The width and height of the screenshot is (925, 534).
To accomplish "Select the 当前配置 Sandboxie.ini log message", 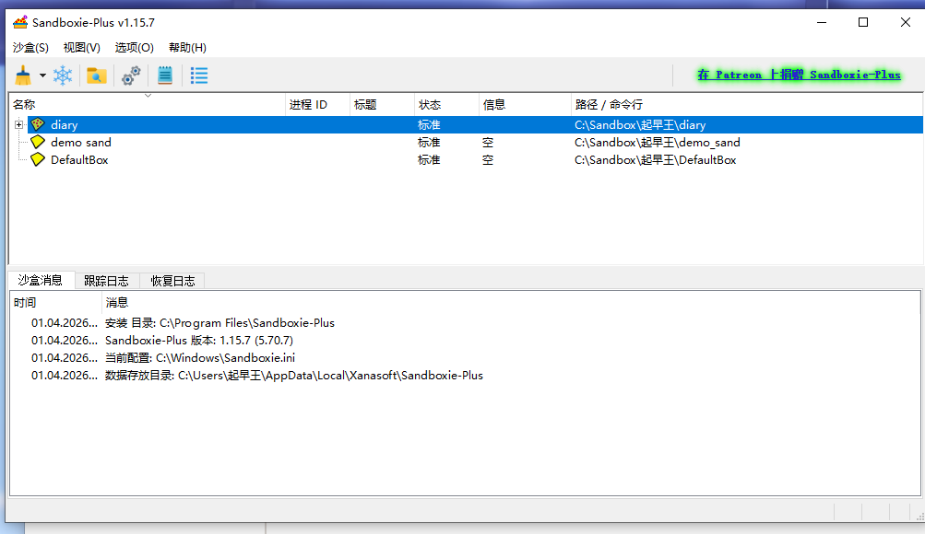I will point(200,358).
